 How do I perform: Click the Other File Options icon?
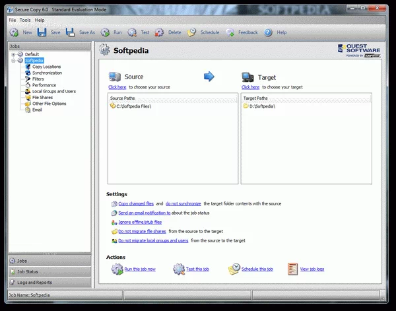click(28, 104)
